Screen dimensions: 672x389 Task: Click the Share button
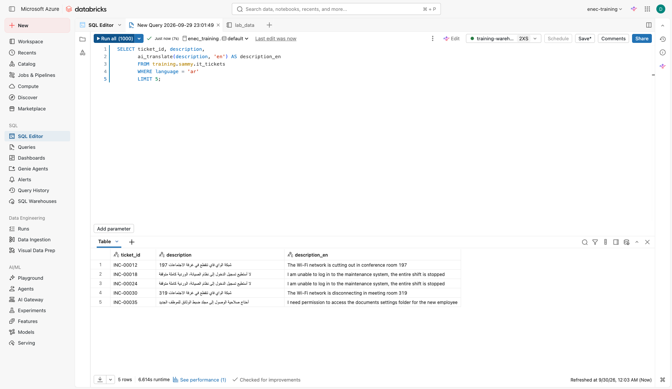(642, 38)
